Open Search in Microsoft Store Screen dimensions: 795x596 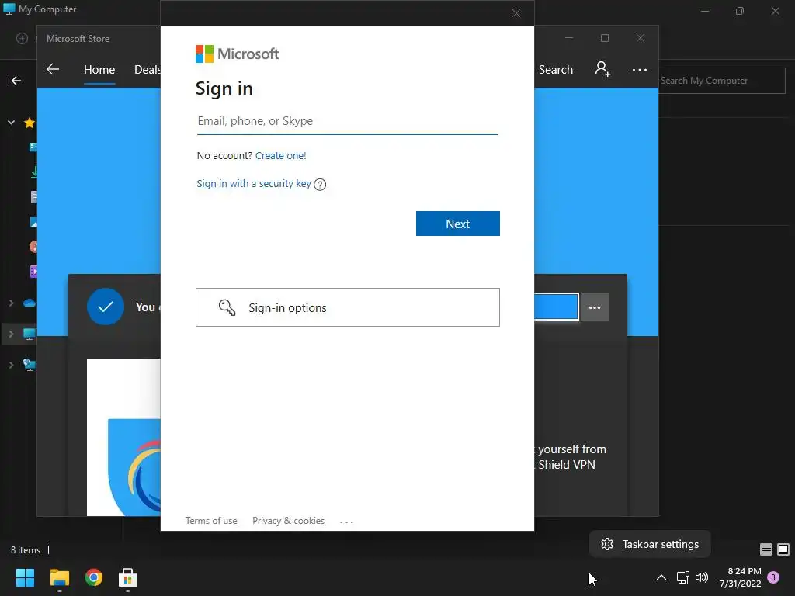[556, 70]
